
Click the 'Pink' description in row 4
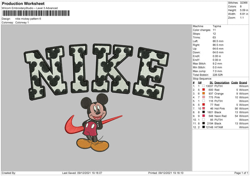(x=217, y=98)
